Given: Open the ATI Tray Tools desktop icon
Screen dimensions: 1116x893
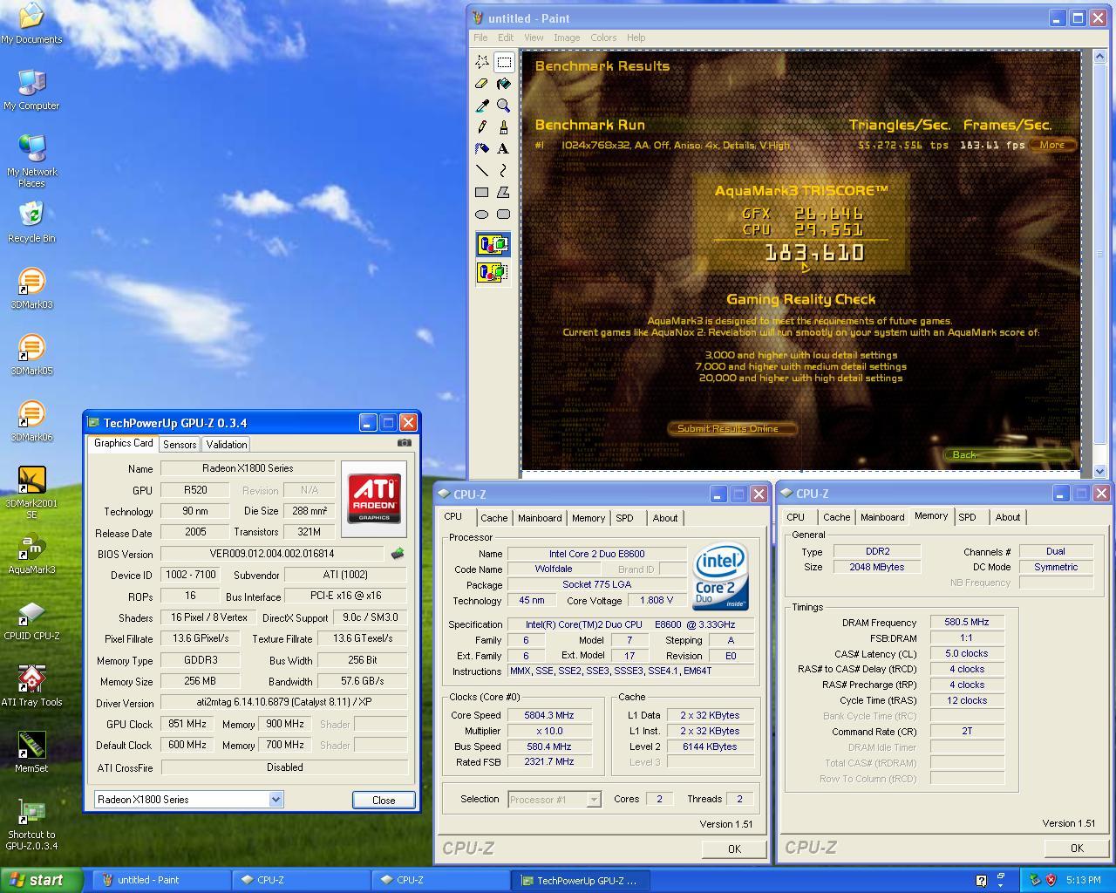Looking at the screenshot, I should (31, 686).
